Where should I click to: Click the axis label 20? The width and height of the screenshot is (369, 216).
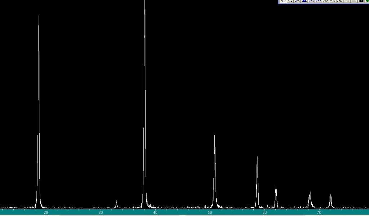pyautogui.click(x=46, y=212)
